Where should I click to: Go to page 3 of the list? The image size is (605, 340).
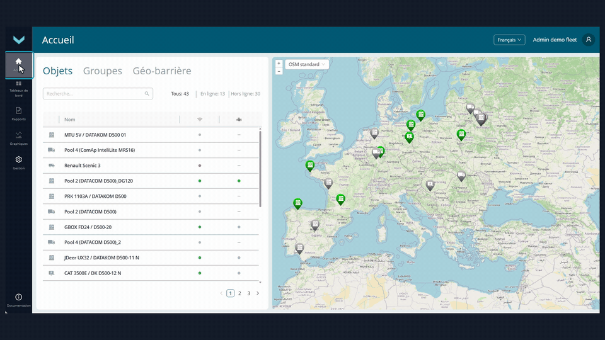pos(249,293)
